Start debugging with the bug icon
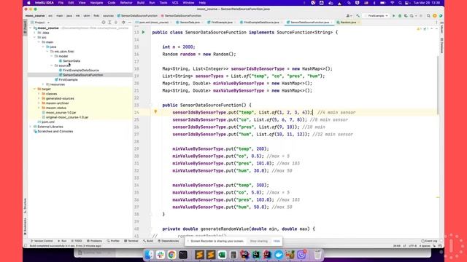 (400, 16)
